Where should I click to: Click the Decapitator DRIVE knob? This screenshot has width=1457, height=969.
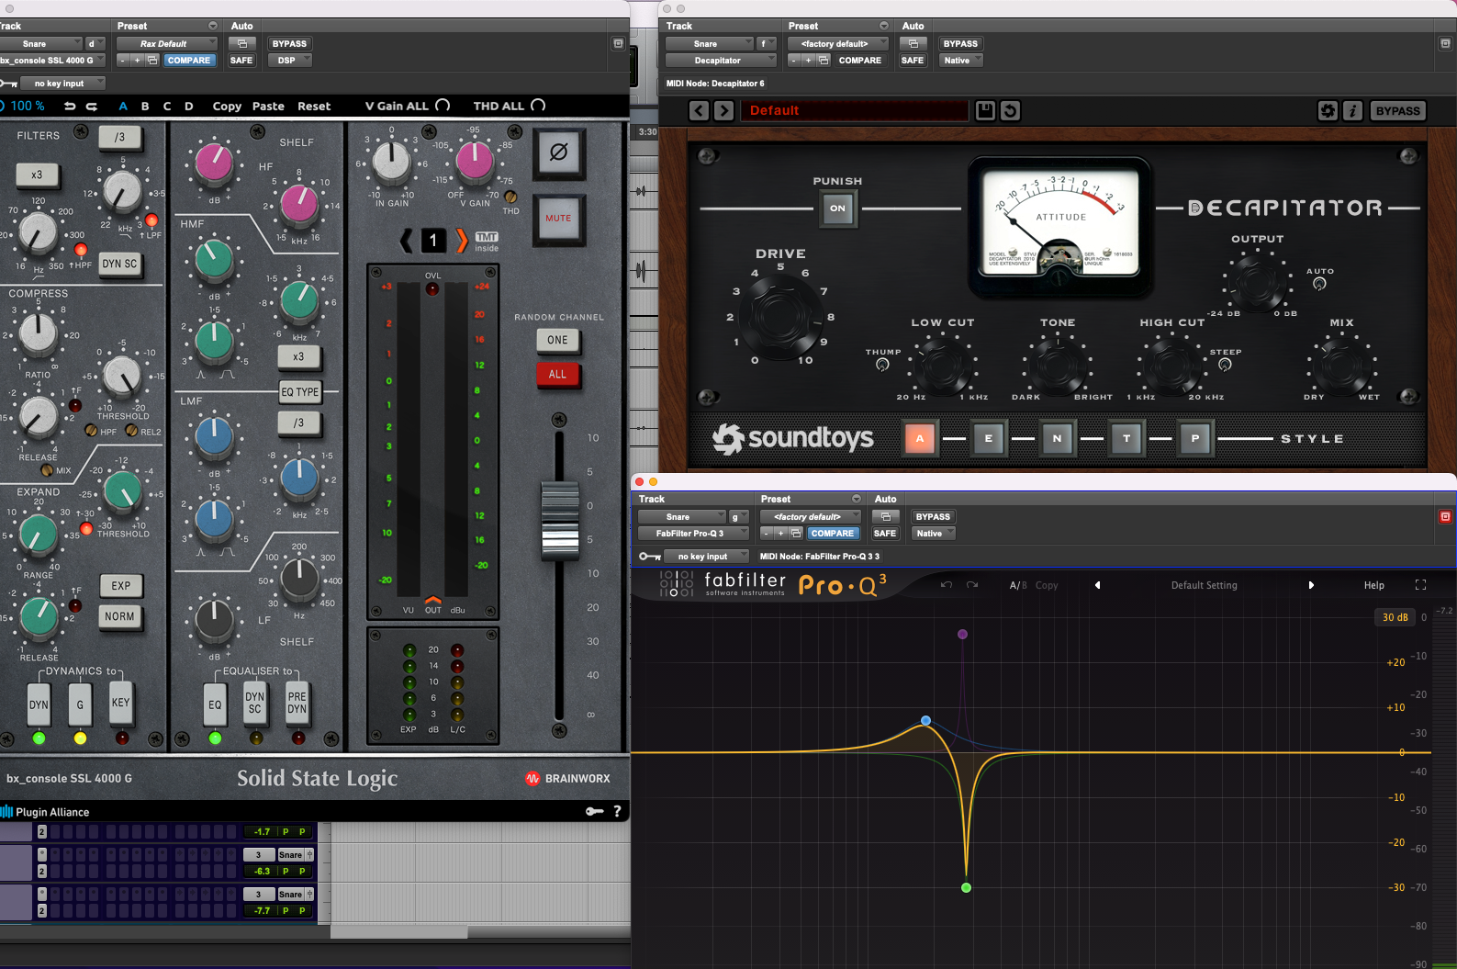pos(779,315)
